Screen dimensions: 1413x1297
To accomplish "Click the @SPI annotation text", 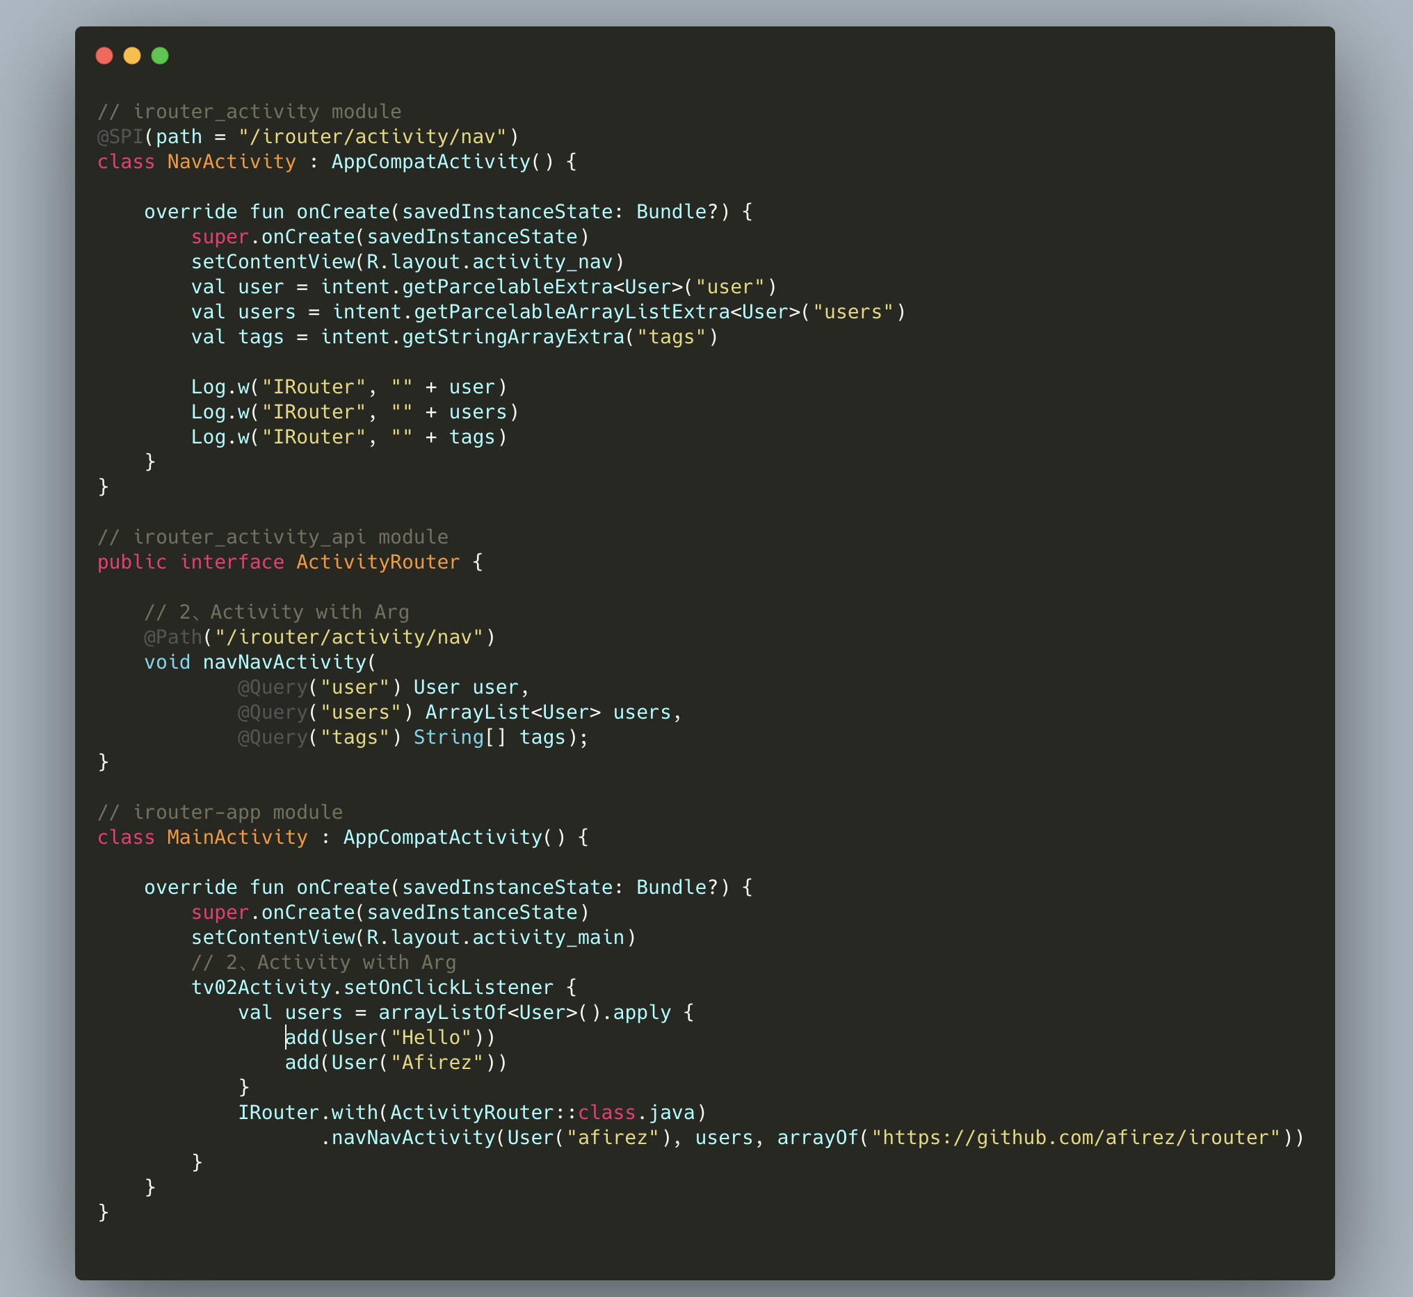I will coord(120,137).
